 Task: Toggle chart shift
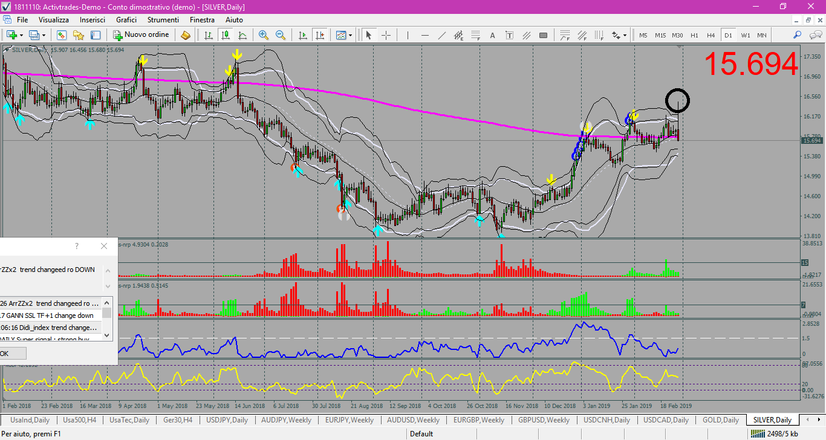coord(320,35)
